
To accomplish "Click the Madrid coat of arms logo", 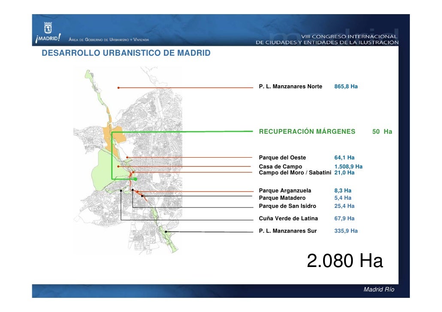I will click(48, 27).
